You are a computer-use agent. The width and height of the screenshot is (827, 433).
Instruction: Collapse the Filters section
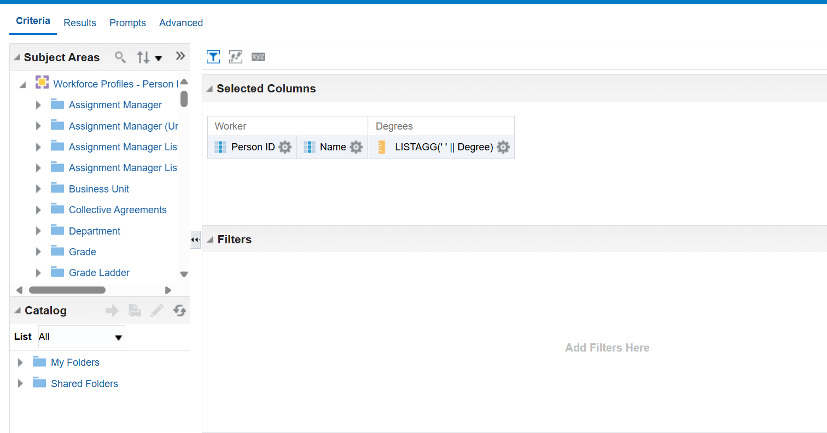[210, 240]
